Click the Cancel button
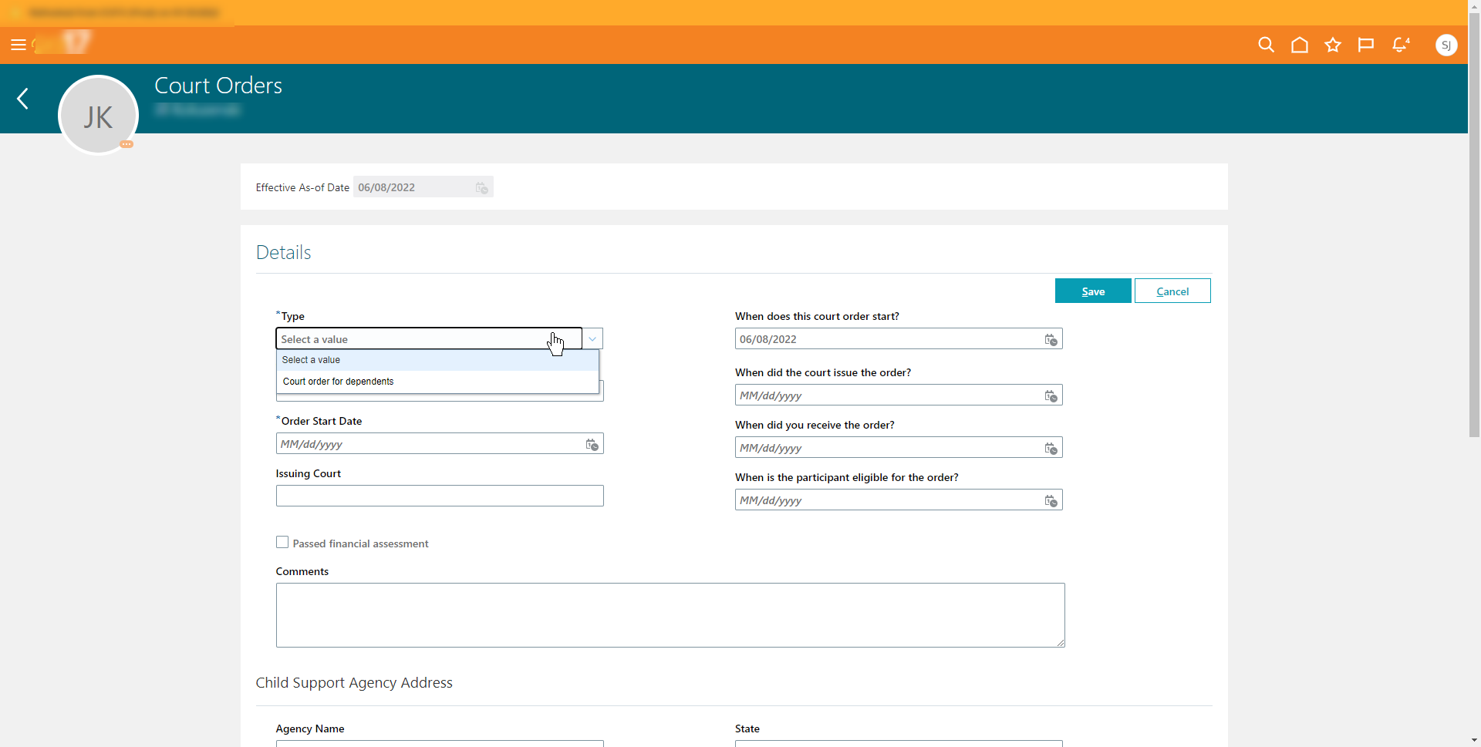The height and width of the screenshot is (747, 1481). [1172, 291]
